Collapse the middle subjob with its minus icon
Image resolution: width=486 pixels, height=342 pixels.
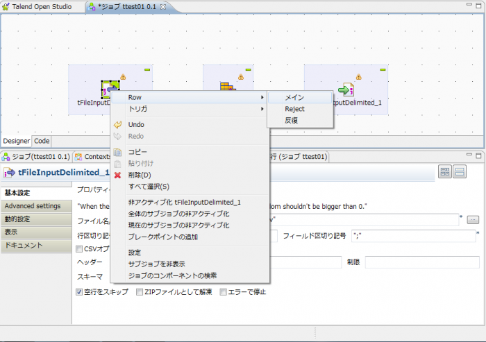[x=249, y=69]
